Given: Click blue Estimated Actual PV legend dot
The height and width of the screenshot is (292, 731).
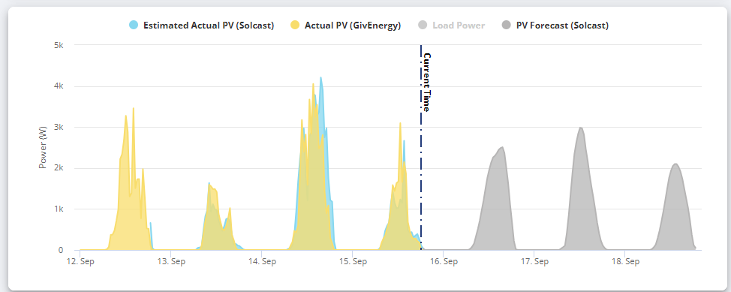Looking at the screenshot, I should coord(134,26).
